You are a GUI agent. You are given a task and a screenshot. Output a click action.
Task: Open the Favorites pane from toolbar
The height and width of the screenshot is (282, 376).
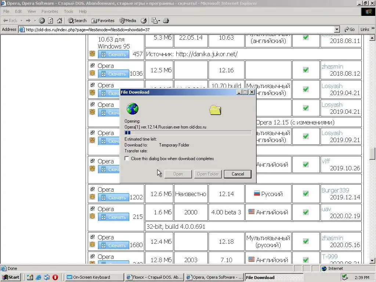(103, 21)
